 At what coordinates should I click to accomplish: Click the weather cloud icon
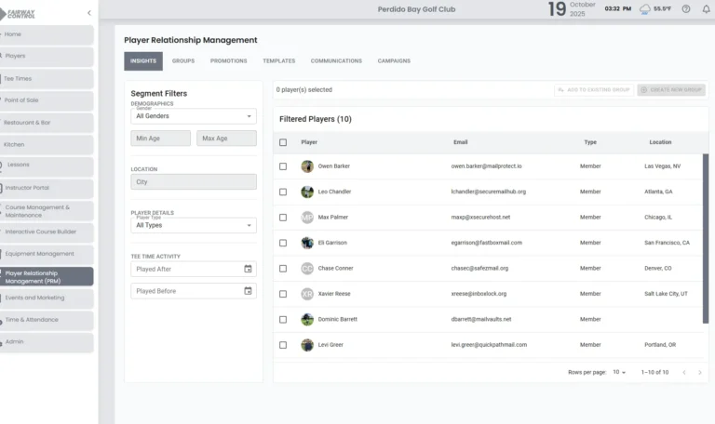645,9
